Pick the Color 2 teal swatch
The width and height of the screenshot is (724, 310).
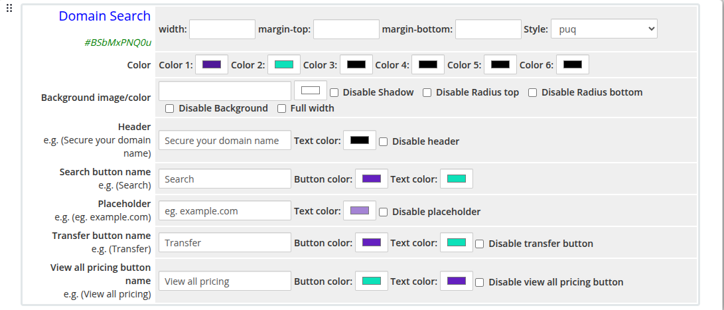click(284, 64)
